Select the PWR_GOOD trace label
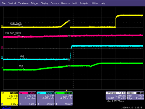The width and height of the screenshot is (145, 109). [16, 23]
